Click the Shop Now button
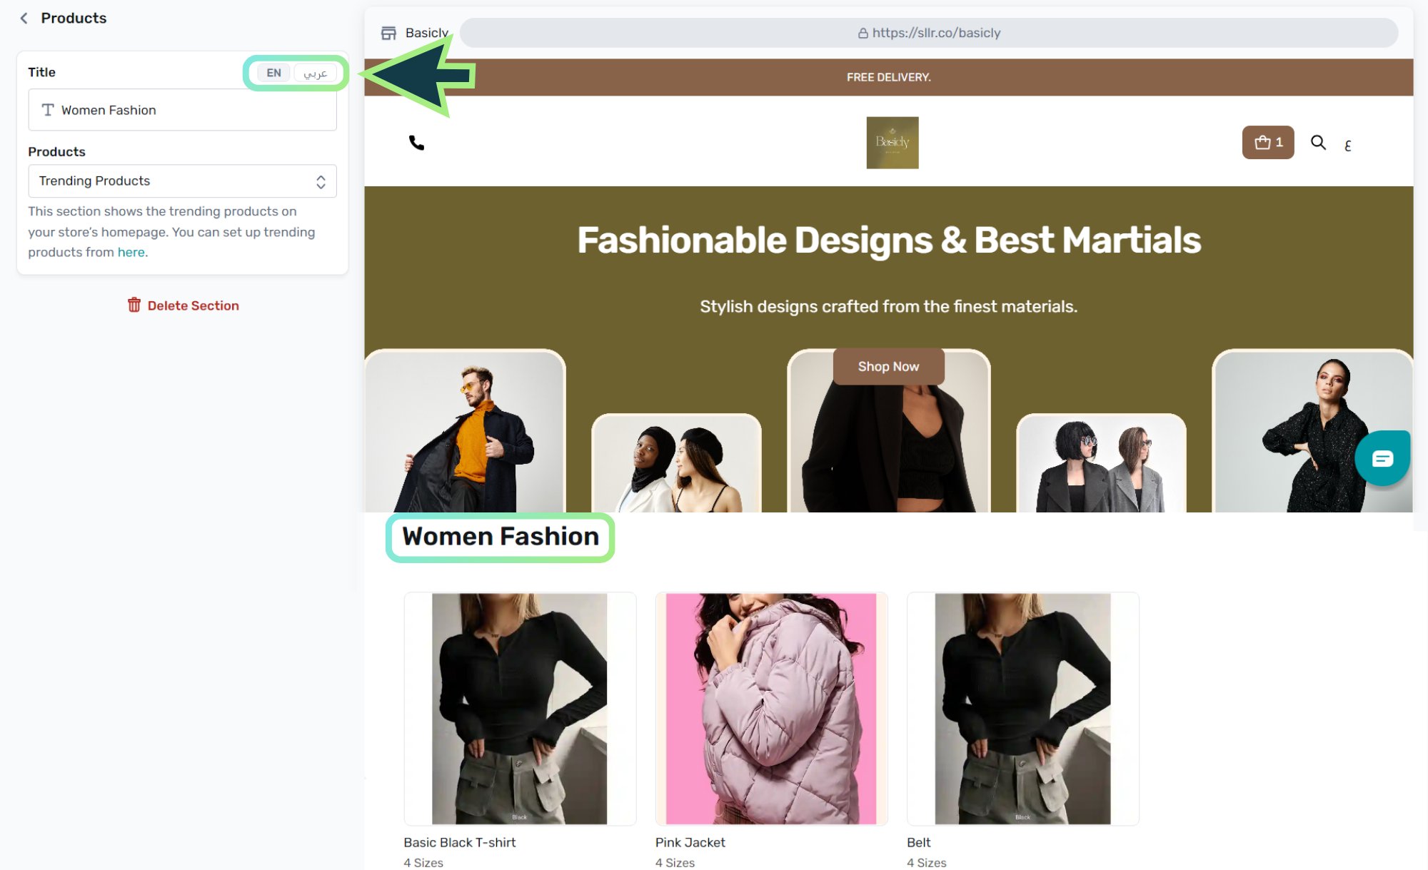This screenshot has width=1428, height=870. coord(888,366)
